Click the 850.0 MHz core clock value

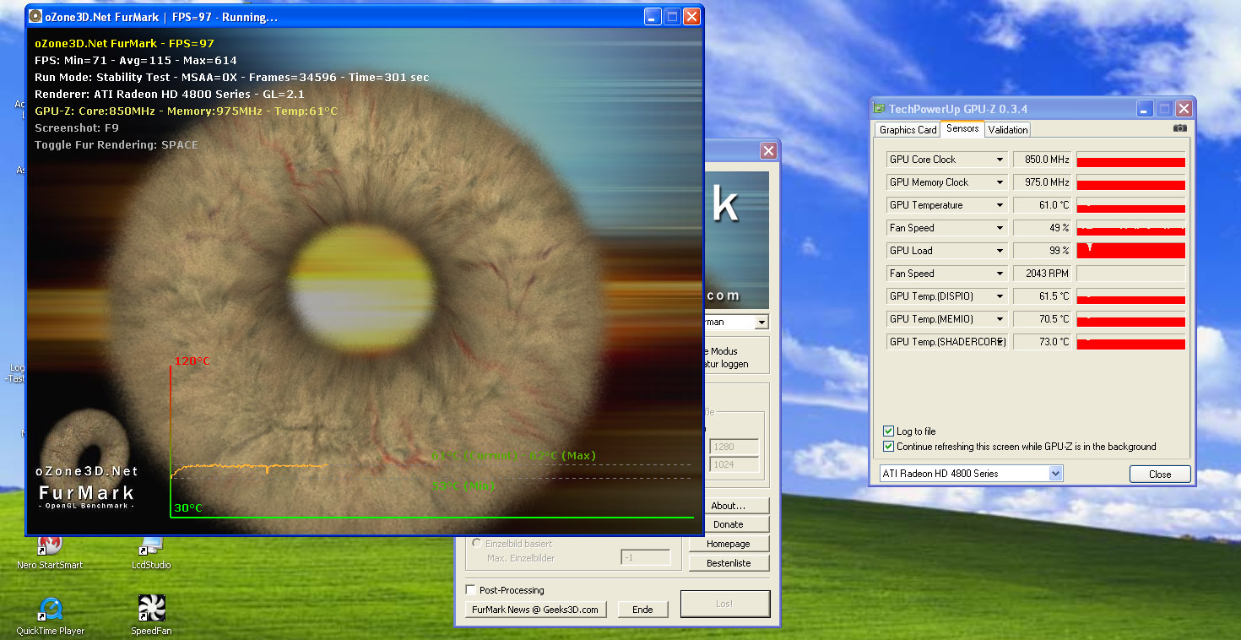(x=1042, y=160)
